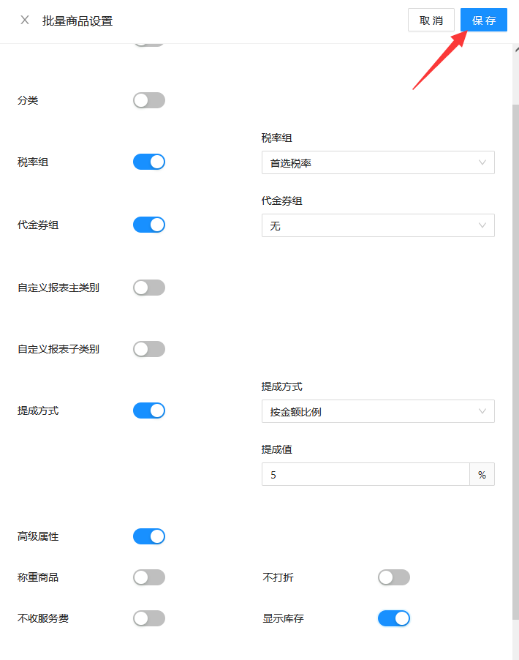The width and height of the screenshot is (519, 660).
Task: Enable the 不打折 switch
Action: click(394, 577)
